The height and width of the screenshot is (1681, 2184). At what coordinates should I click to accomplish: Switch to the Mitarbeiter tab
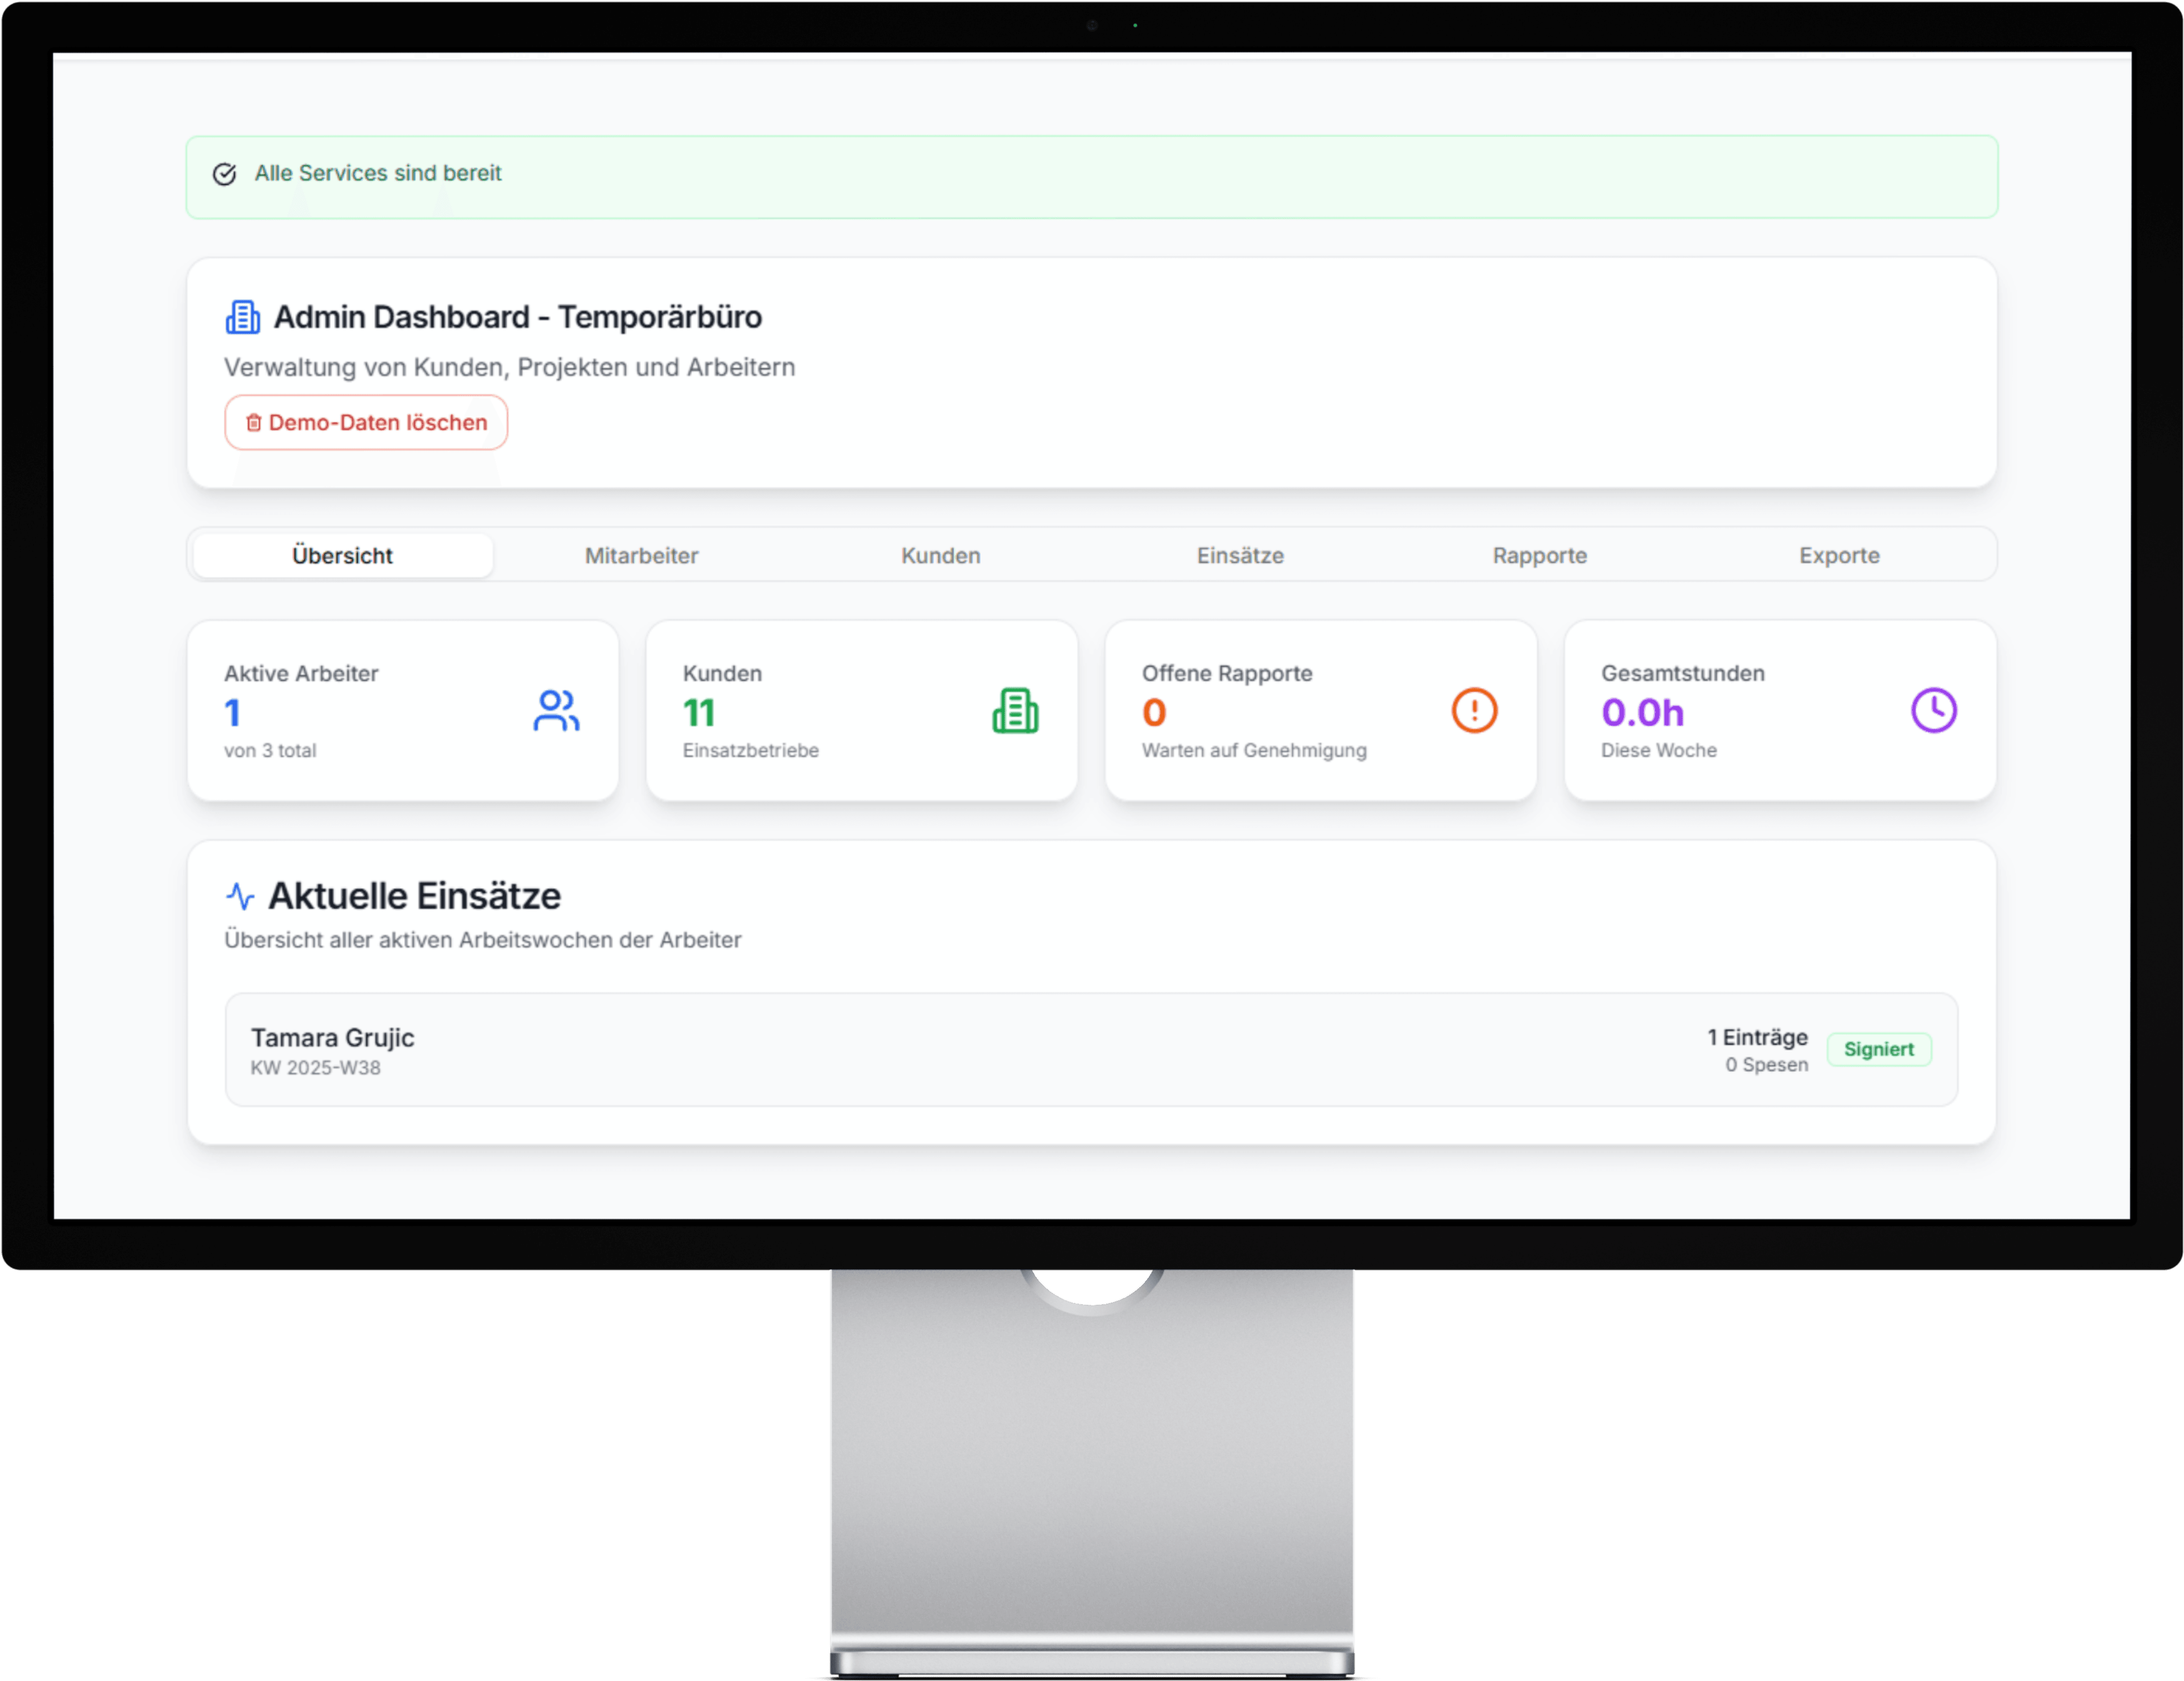point(641,555)
